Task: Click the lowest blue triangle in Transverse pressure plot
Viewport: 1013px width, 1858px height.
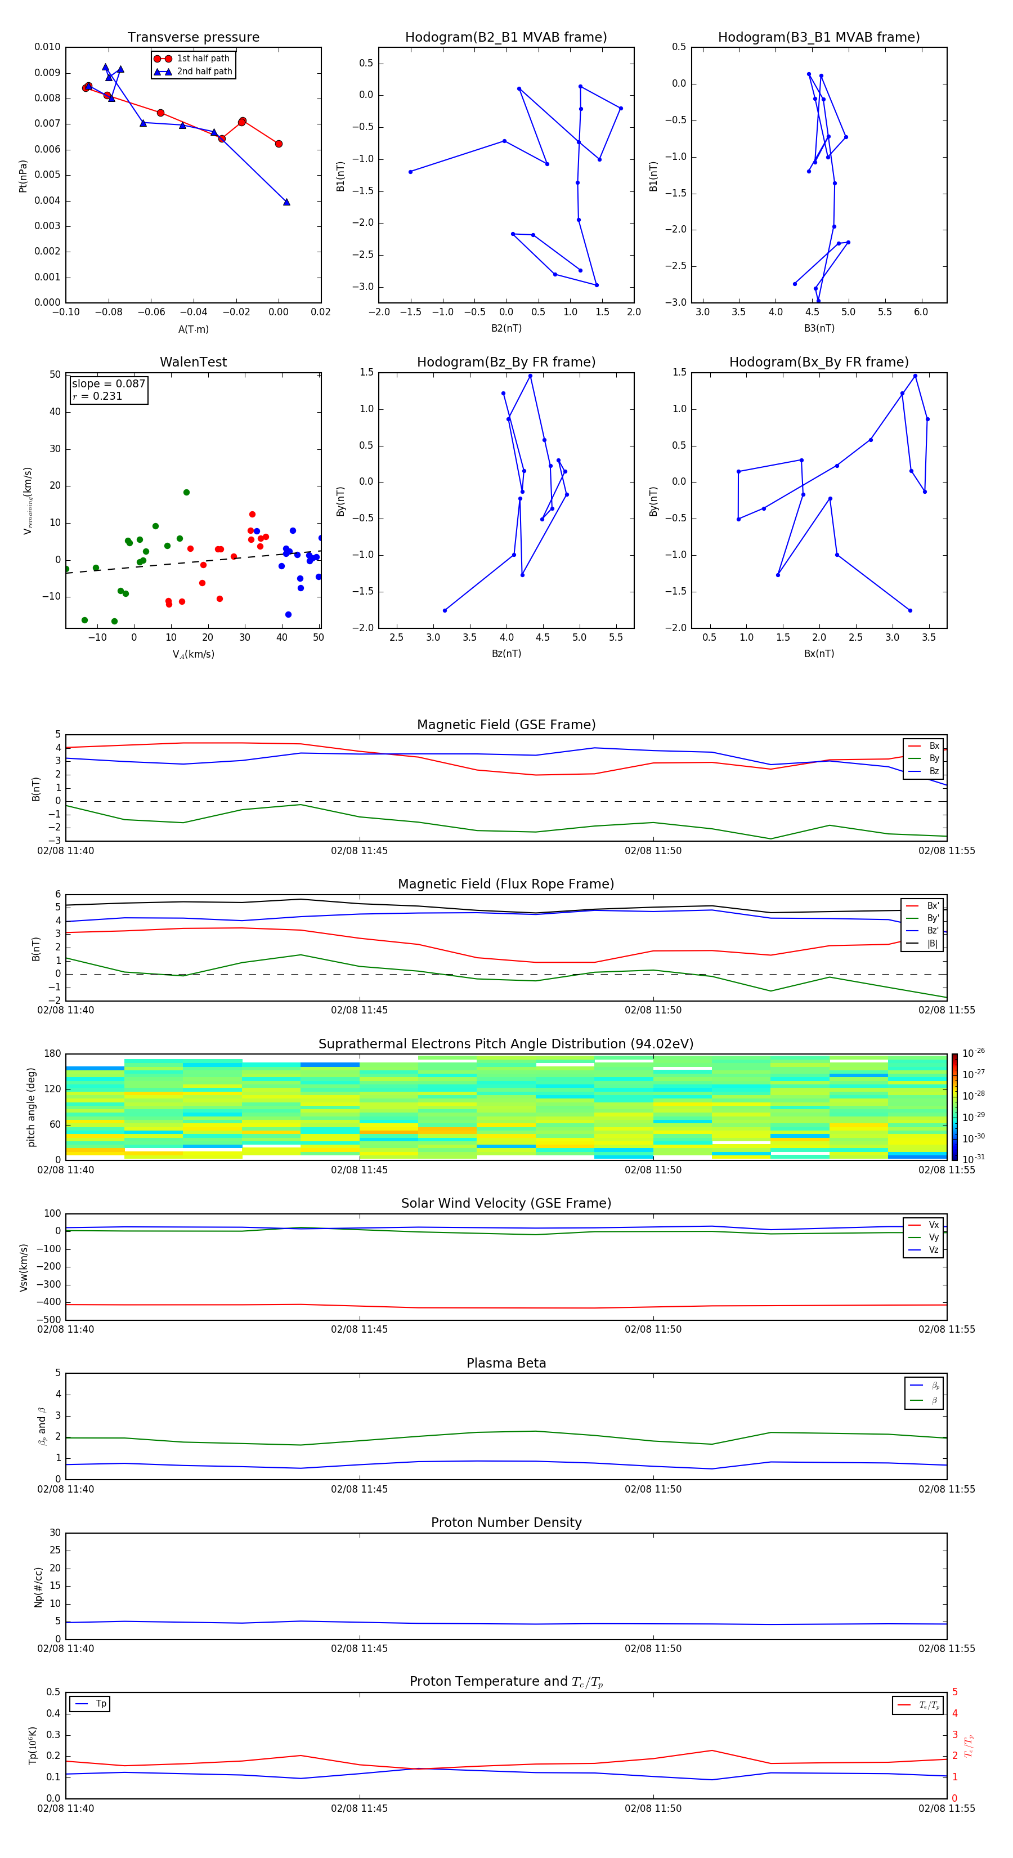Action: tap(286, 202)
